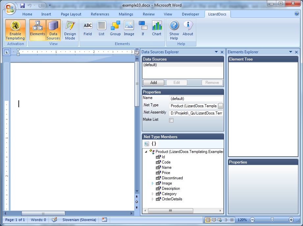Open the Home tab
The image size is (303, 226).
click(x=27, y=14)
